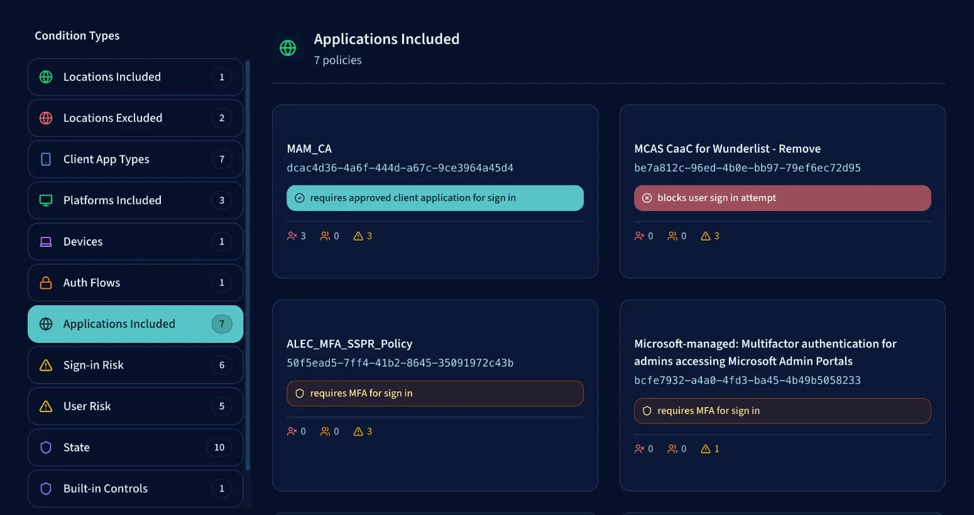The height and width of the screenshot is (515, 974).
Task: Click the Locations Included green globe icon
Action: click(x=45, y=77)
